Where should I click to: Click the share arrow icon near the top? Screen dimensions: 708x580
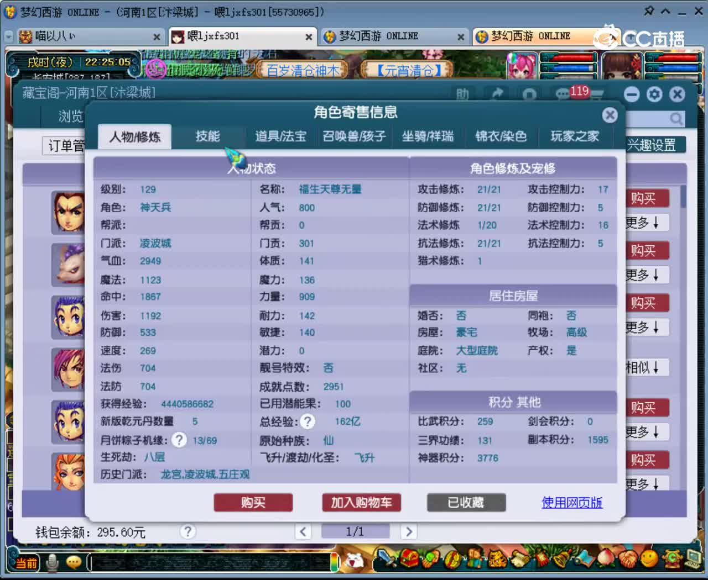point(496,93)
